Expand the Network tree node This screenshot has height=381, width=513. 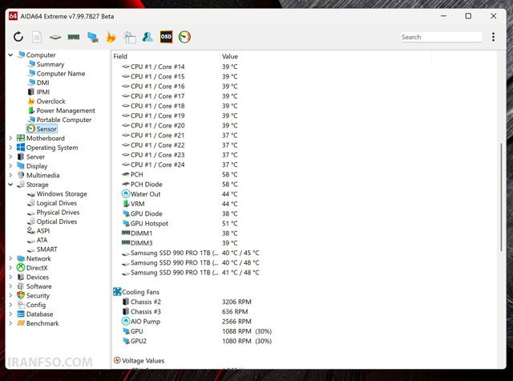click(10, 258)
